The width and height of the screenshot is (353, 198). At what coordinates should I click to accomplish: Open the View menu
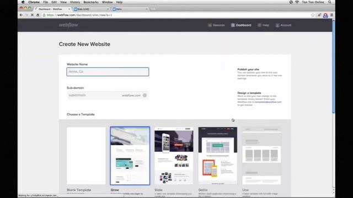coord(63,2)
